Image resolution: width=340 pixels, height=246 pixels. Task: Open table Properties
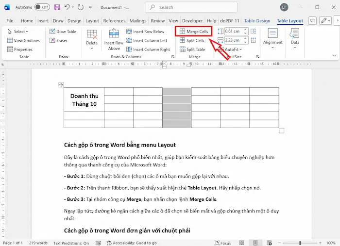(20, 49)
